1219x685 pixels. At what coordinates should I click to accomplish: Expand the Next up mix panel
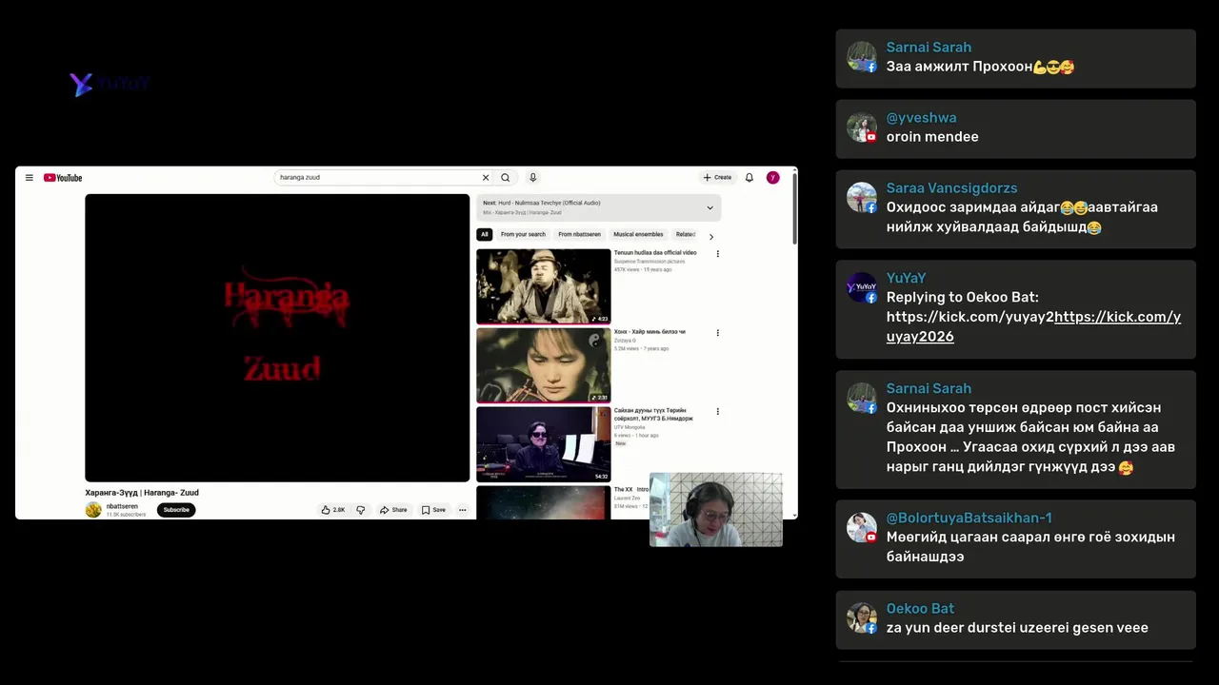(709, 207)
